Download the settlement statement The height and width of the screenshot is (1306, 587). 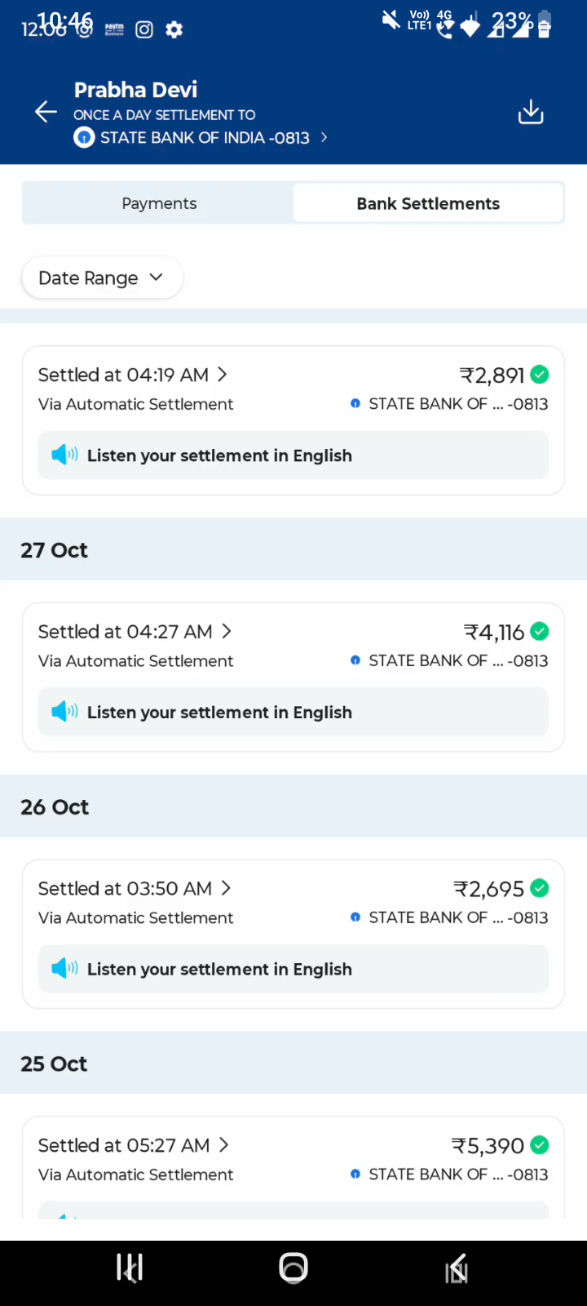coord(531,112)
